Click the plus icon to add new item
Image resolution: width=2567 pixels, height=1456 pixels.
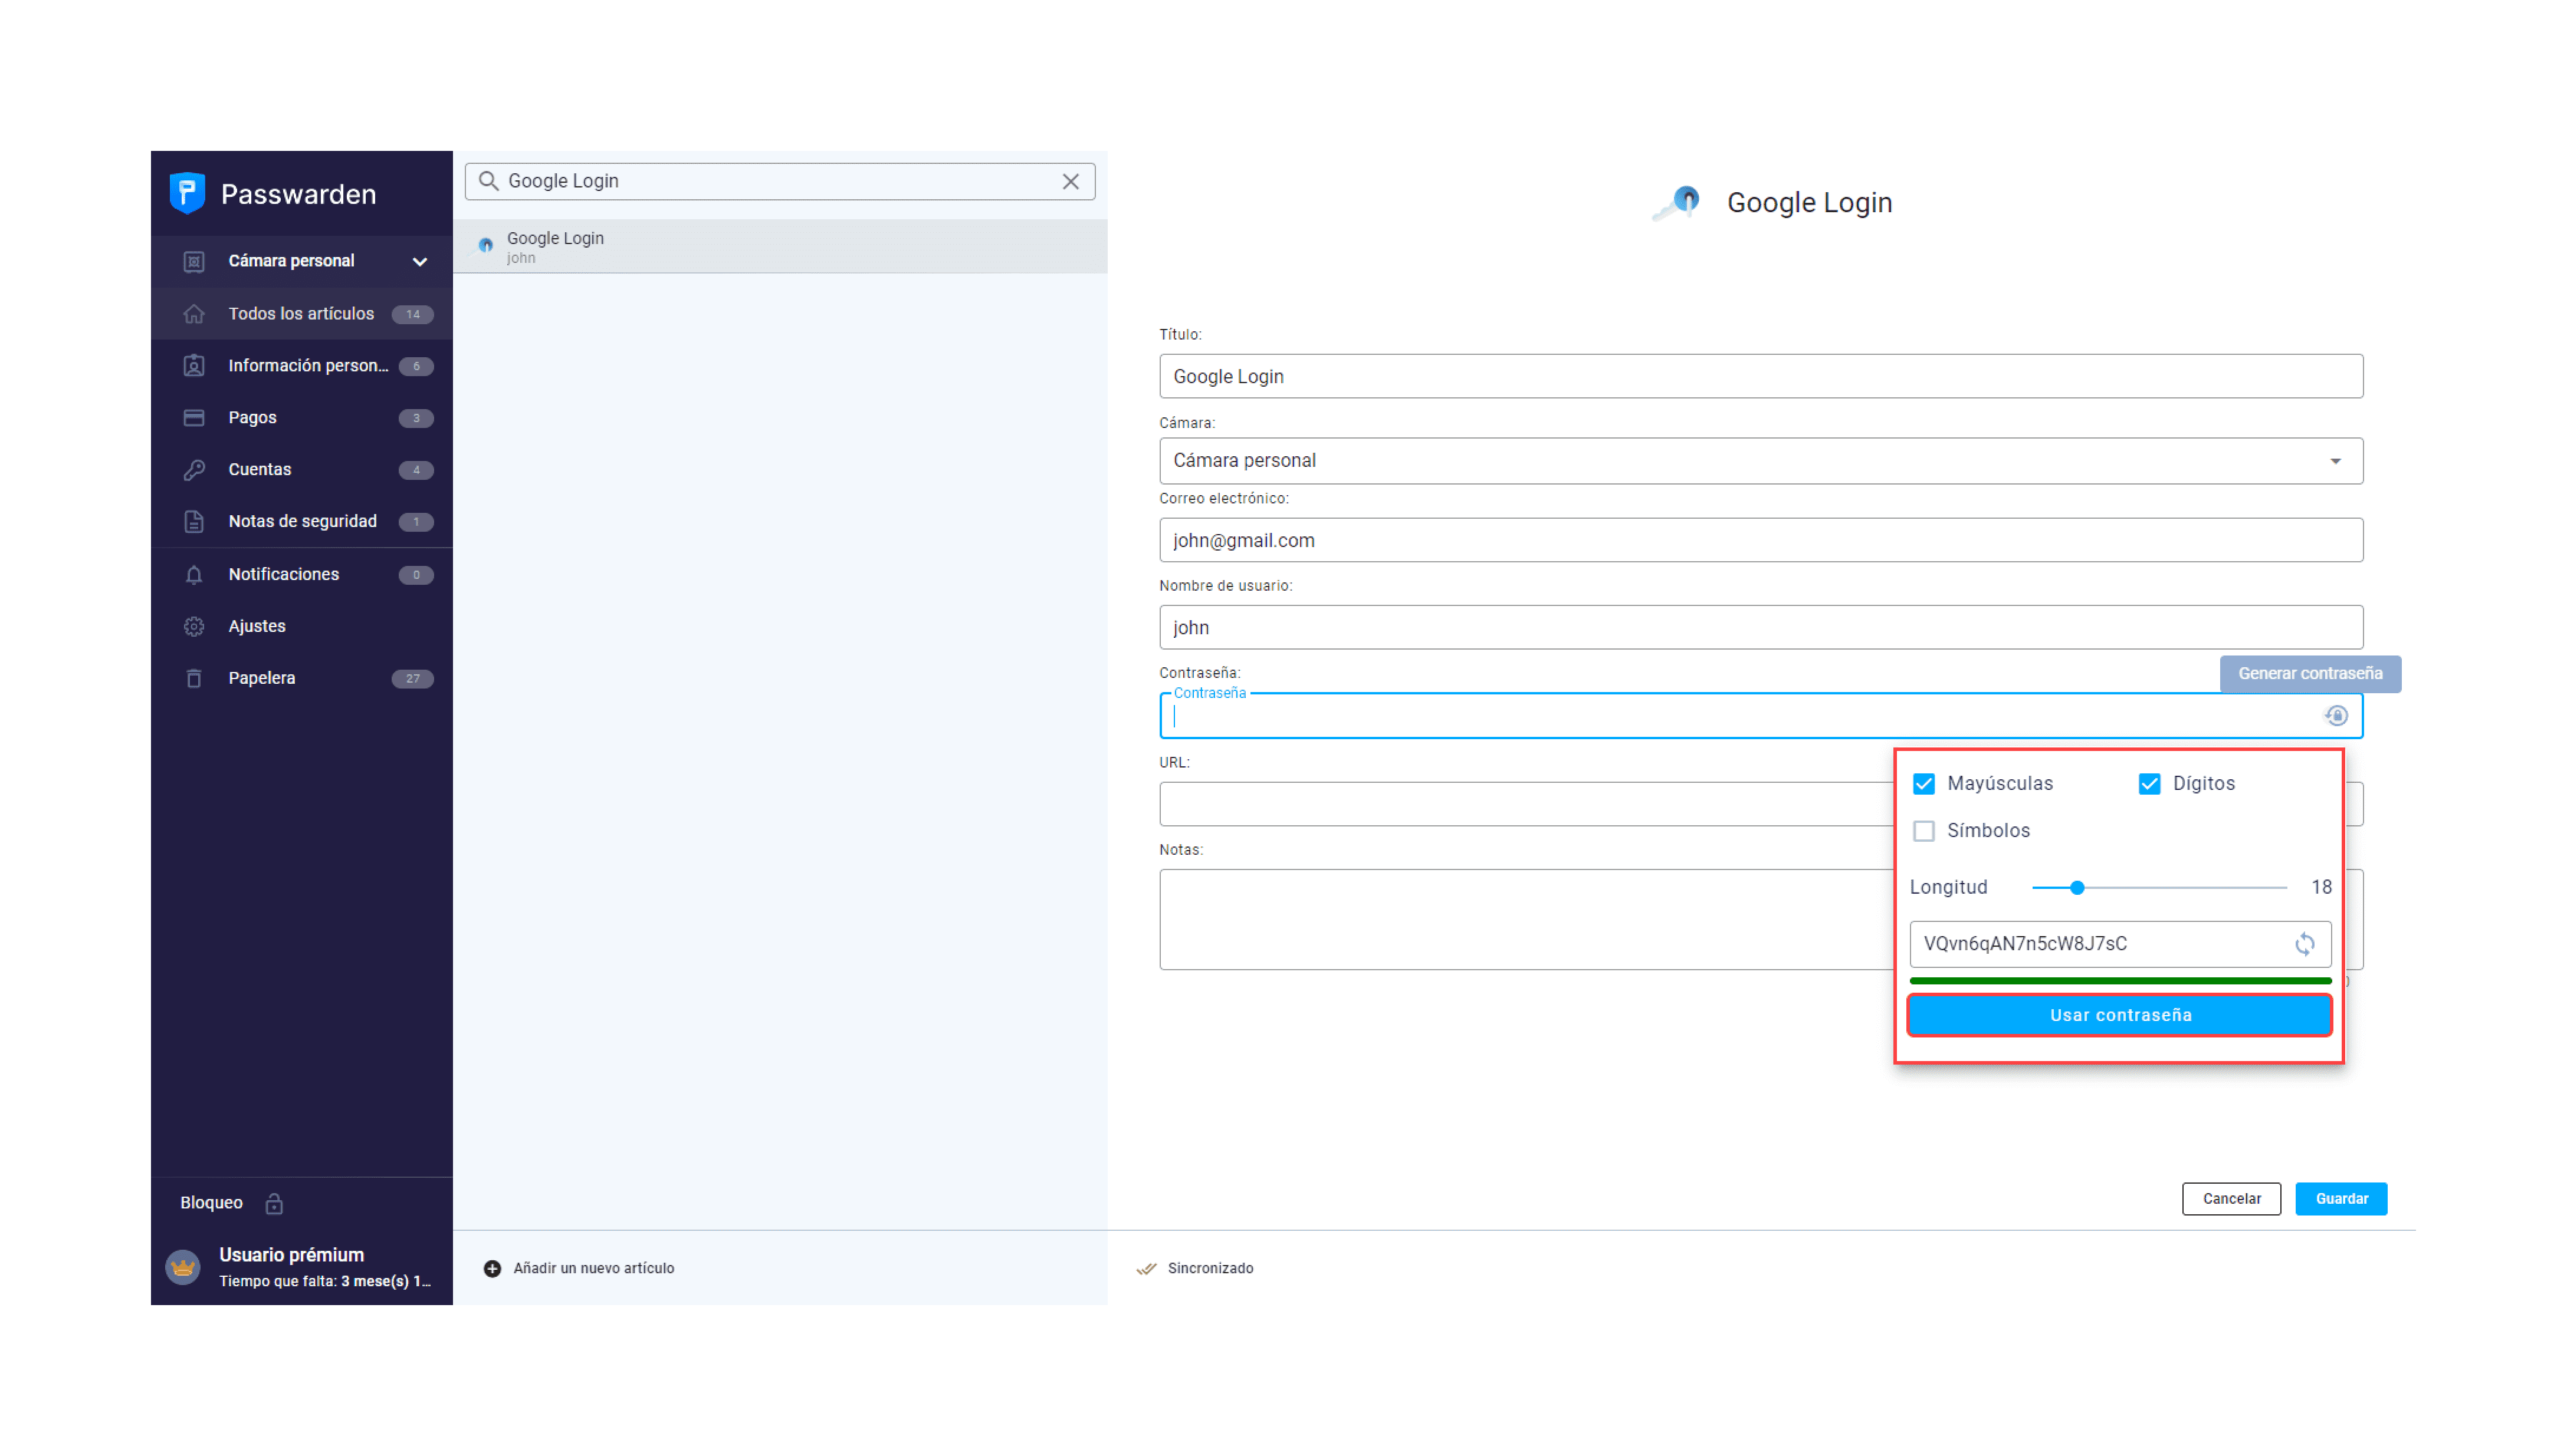pos(492,1268)
